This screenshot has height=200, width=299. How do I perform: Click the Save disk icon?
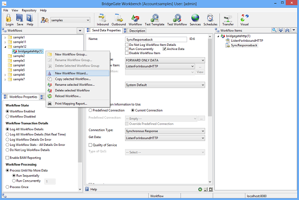click(x=19, y=18)
